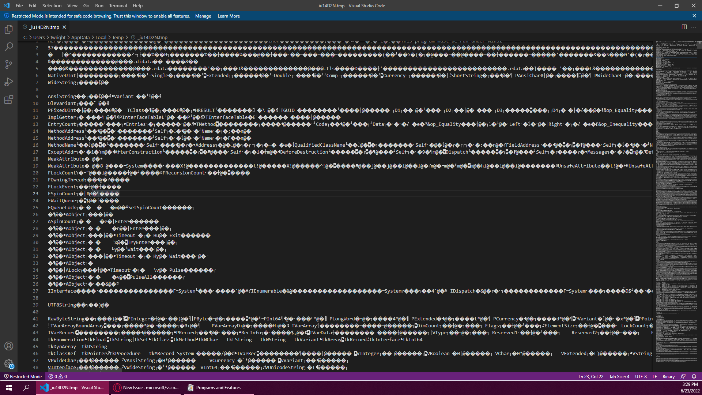Click the Accounts icon in activity bar
This screenshot has width=702, height=395.
pyautogui.click(x=9, y=346)
